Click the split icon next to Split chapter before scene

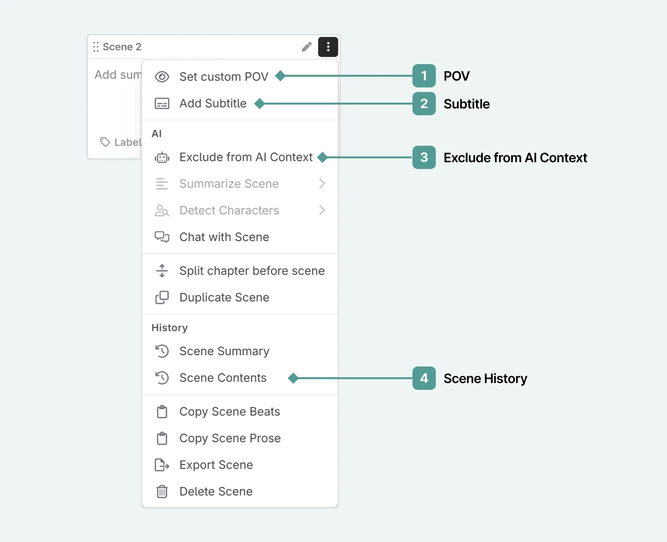162,271
